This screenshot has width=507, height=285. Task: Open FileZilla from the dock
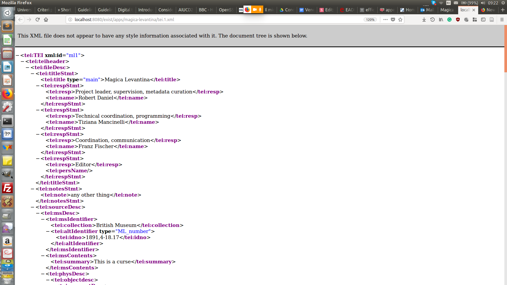(7, 188)
